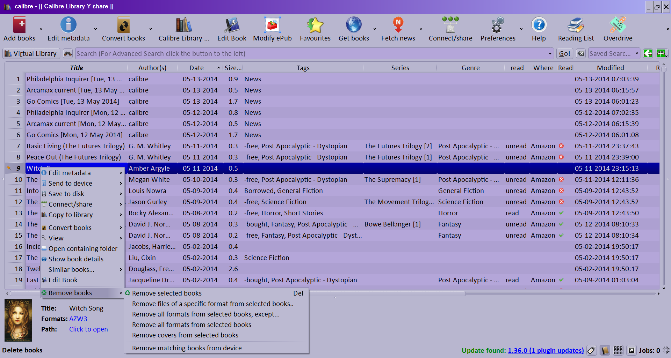Select the Megan White author cell

[152, 180]
